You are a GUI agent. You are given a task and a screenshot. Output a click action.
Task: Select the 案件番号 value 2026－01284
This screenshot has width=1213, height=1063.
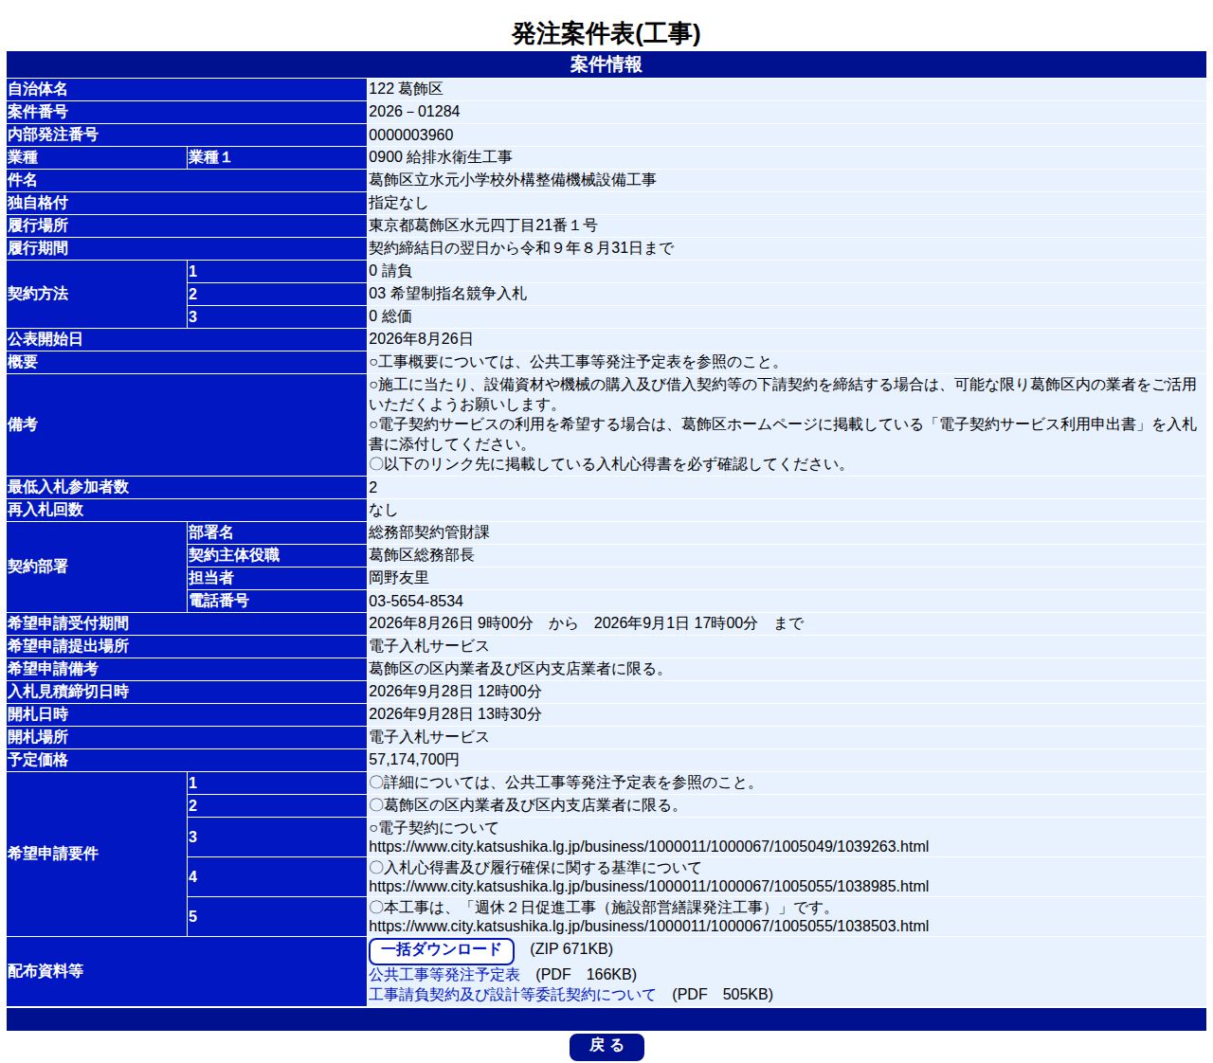[414, 111]
